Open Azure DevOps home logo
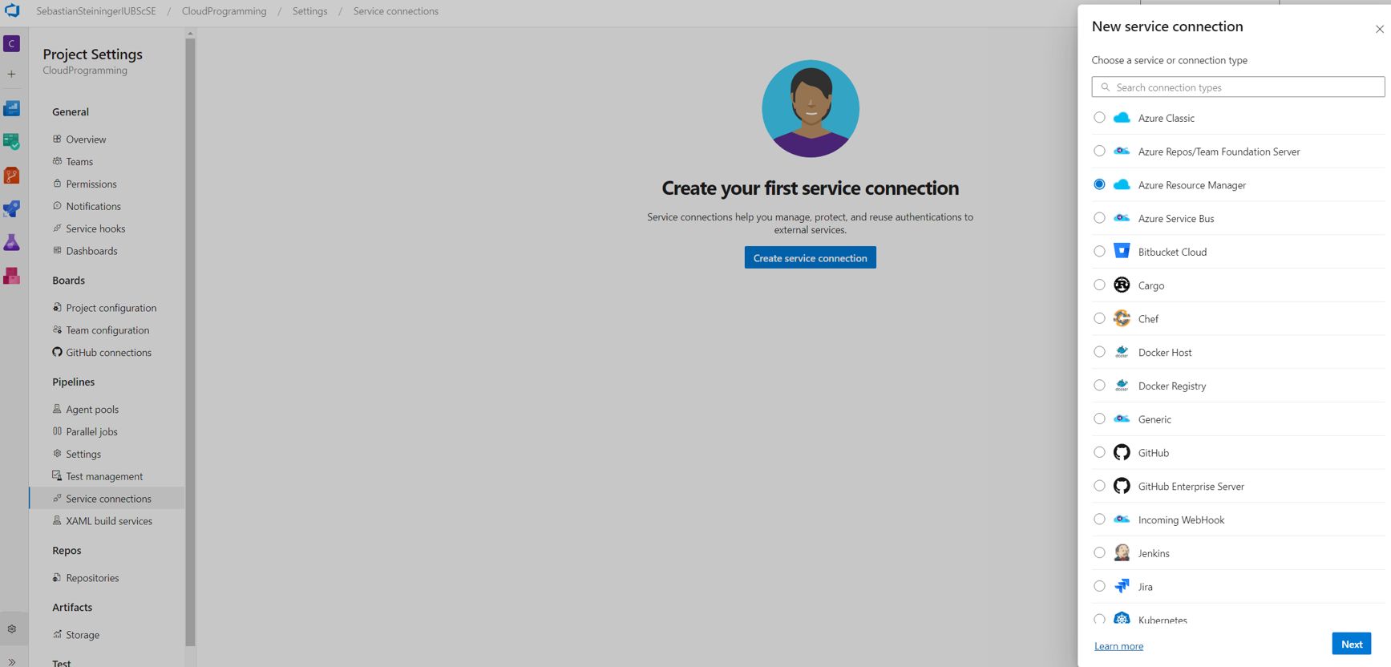The image size is (1391, 667). coord(12,10)
